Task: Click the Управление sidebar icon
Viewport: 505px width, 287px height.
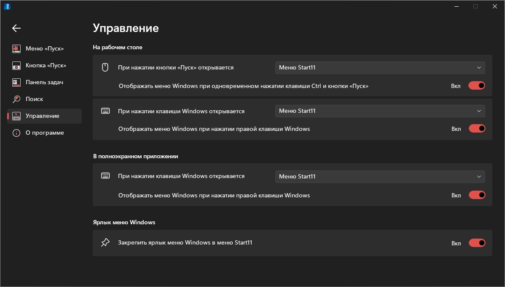Action: click(x=16, y=116)
